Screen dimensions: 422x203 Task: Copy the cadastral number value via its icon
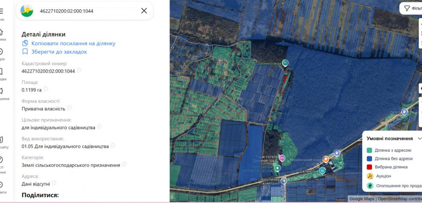click(x=79, y=71)
